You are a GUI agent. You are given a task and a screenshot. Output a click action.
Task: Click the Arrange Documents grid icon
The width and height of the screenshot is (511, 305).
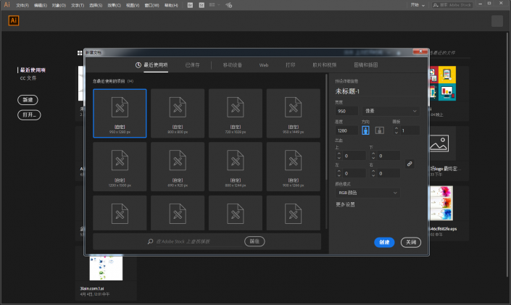click(x=212, y=5)
